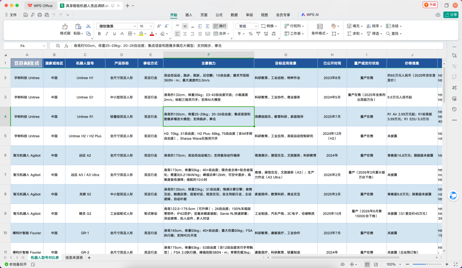The width and height of the screenshot is (462, 268).
Task: Align text to vertical middle
Action: tap(185, 26)
